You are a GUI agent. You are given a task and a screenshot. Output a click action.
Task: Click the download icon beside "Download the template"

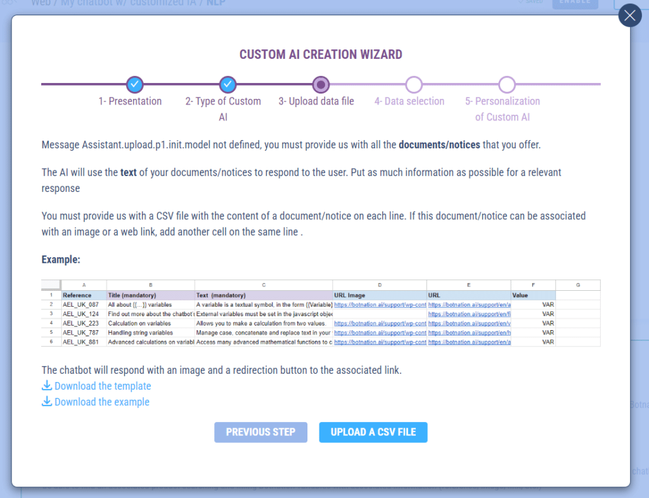coord(47,386)
